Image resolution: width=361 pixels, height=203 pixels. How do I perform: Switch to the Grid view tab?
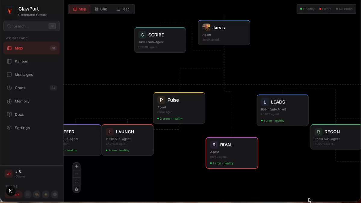(x=101, y=9)
